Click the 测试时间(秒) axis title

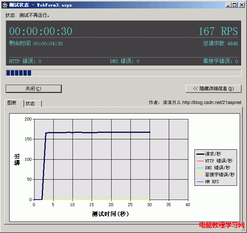110,214
